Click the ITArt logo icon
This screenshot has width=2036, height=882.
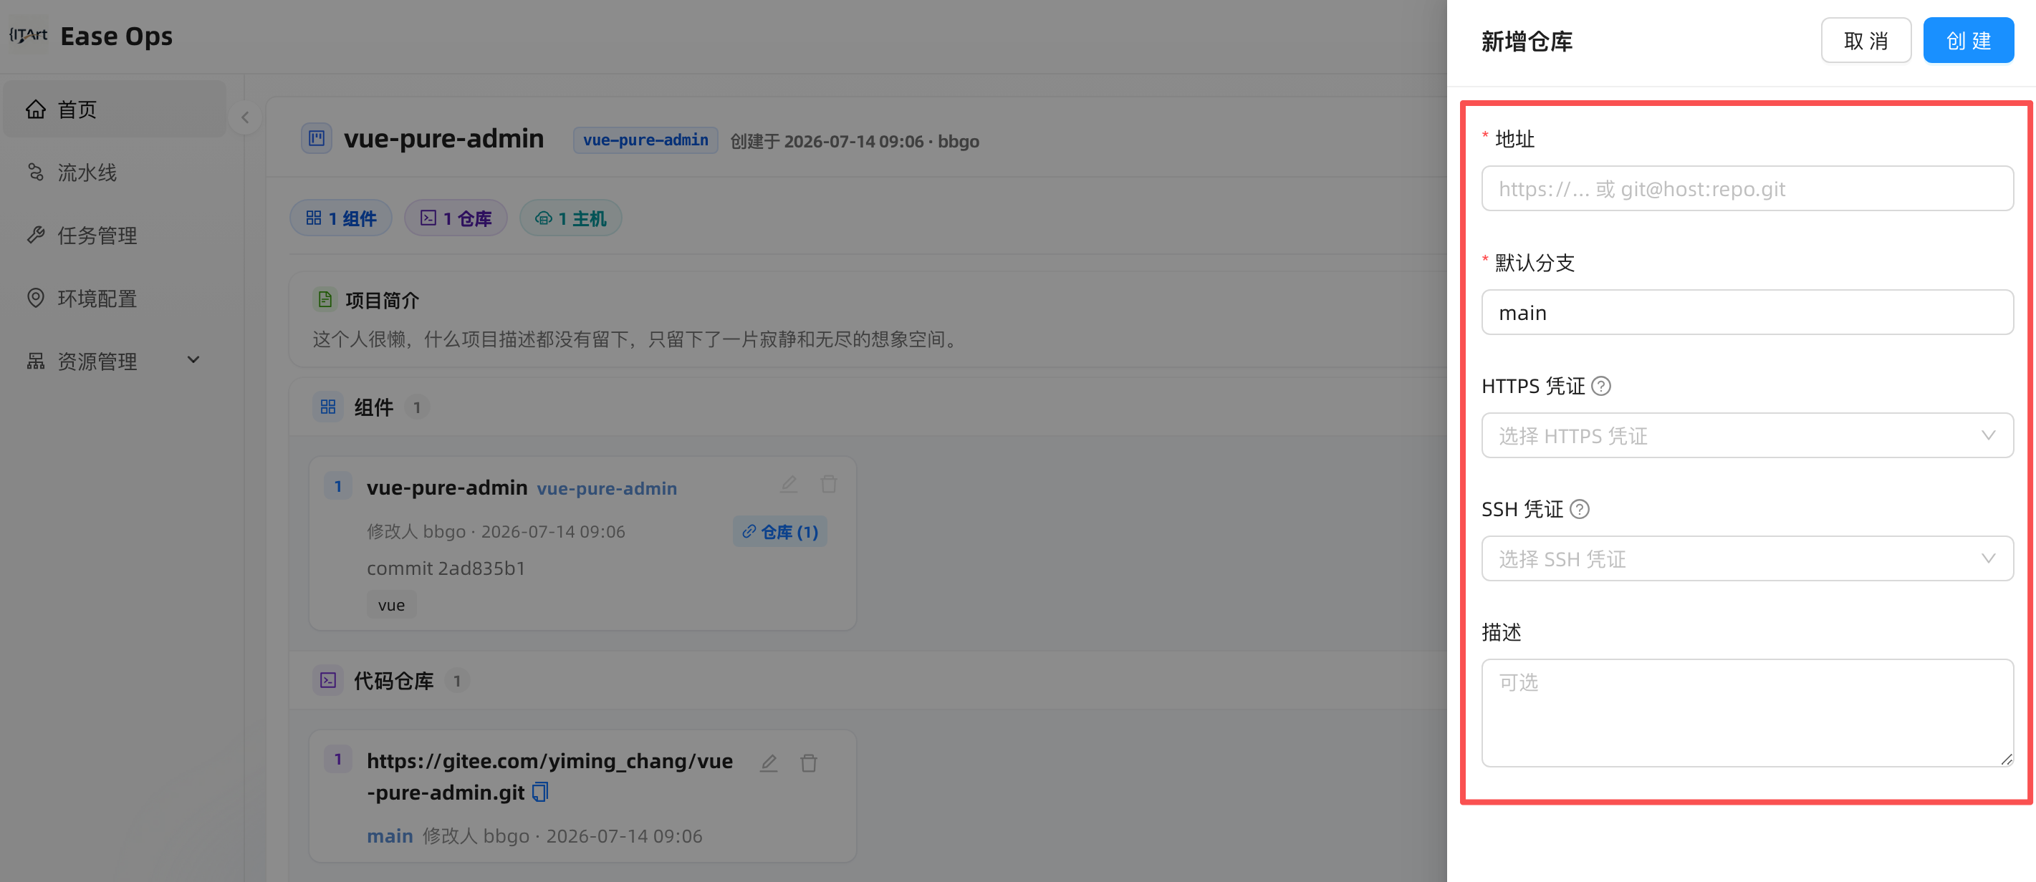tap(29, 35)
